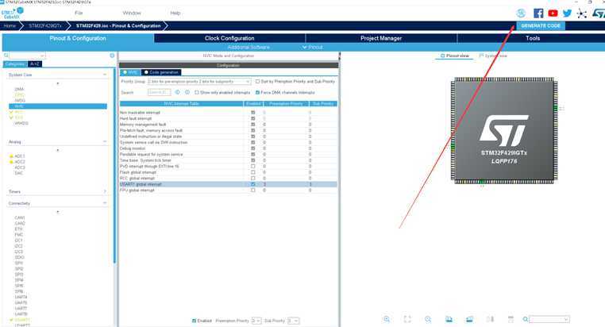Toggle the split pins view icon

coord(490,319)
